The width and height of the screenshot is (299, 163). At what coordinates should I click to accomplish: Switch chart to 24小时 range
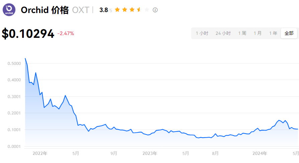223,33
